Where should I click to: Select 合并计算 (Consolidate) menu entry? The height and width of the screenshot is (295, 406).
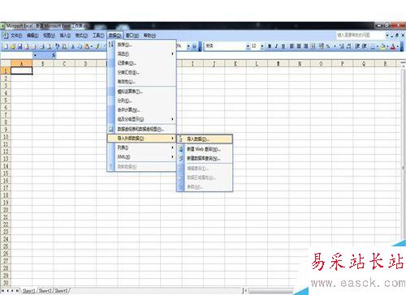[141, 109]
